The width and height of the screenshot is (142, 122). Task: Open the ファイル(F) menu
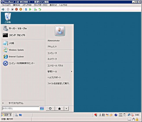pos(6,5)
